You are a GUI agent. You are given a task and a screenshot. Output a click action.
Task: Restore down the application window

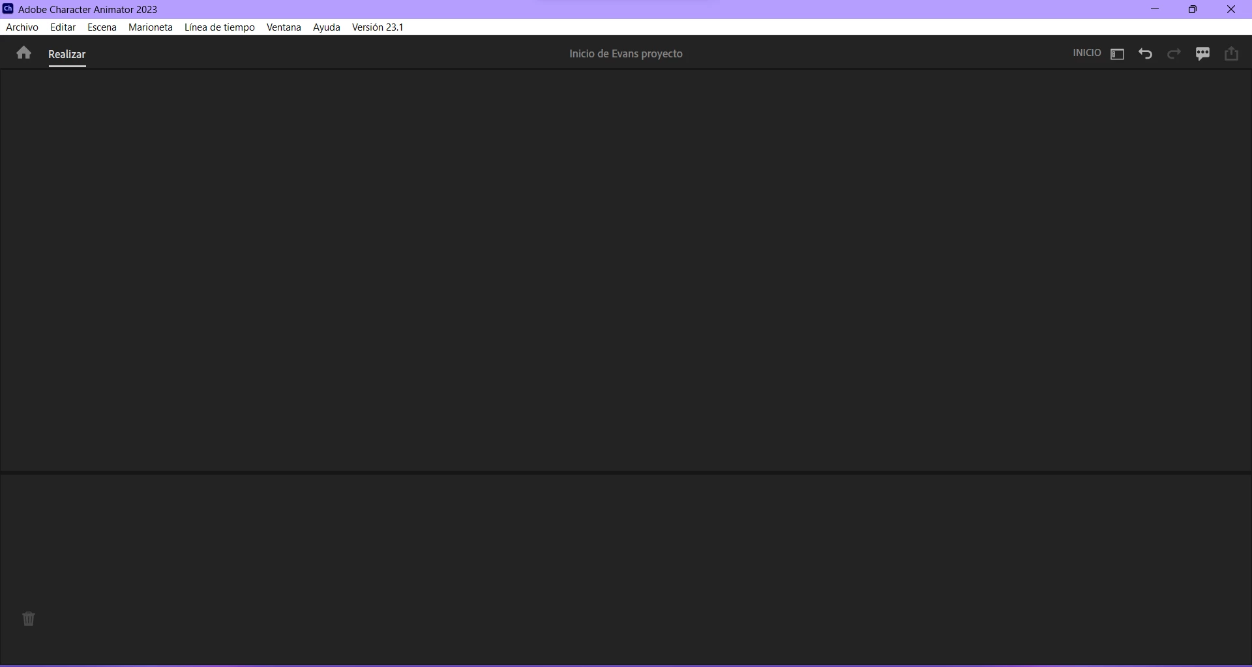(1193, 9)
